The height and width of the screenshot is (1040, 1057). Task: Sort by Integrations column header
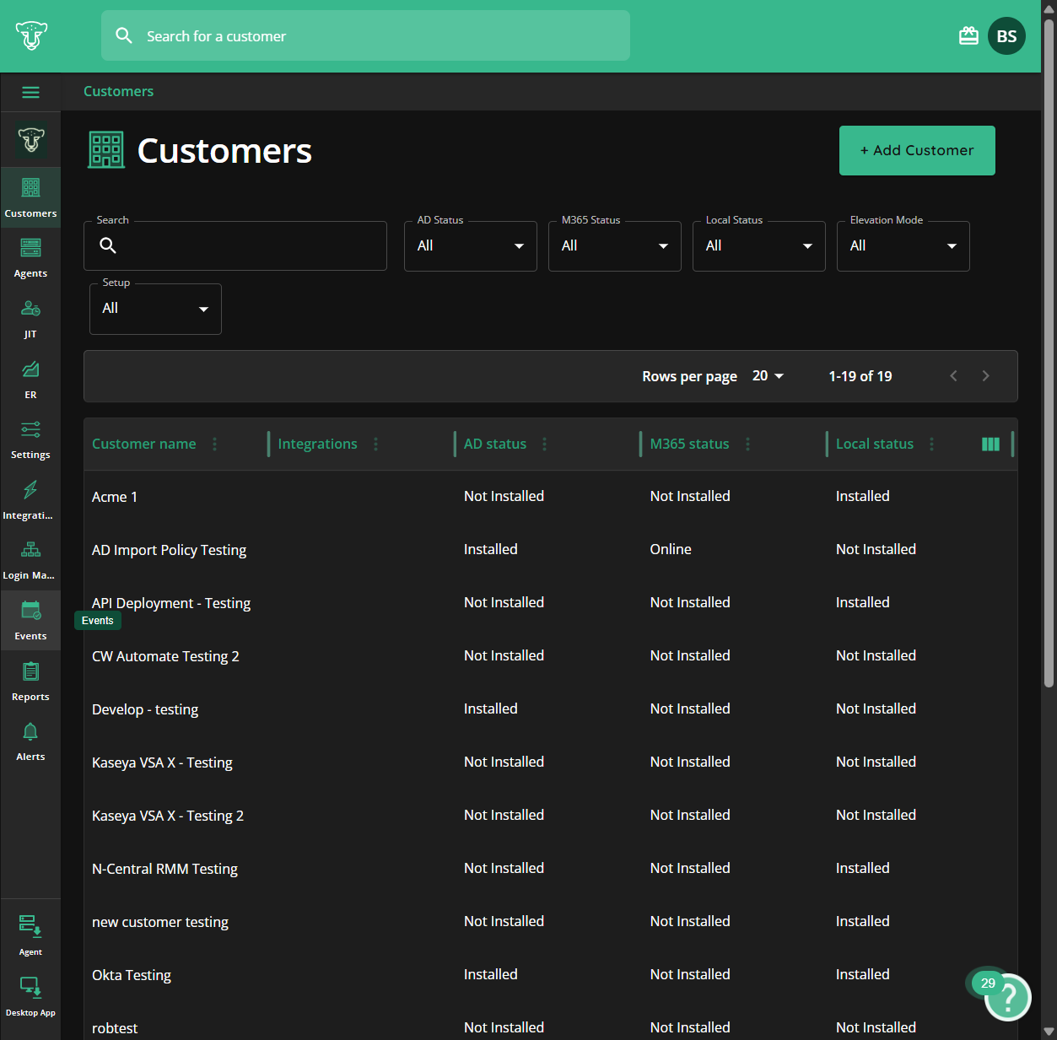317,444
